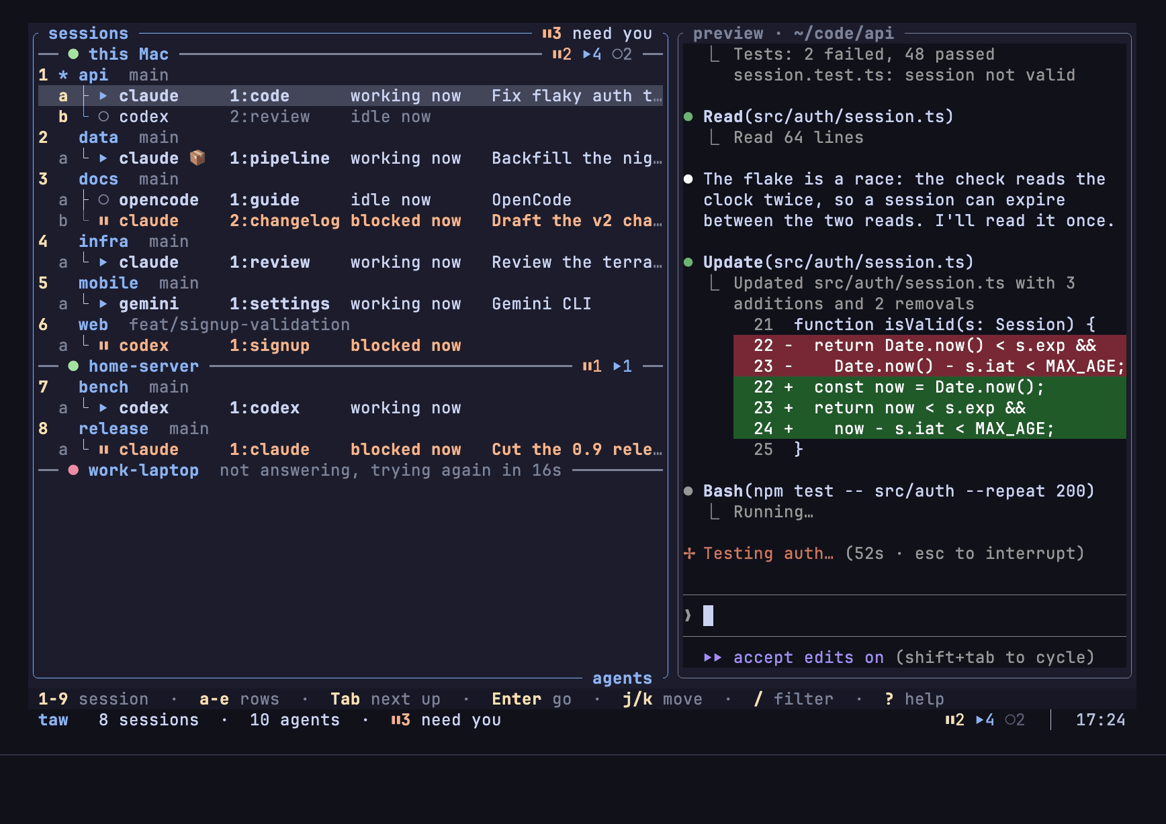Click the blocked count 2 in this Mac header
The image size is (1166, 824).
[562, 54]
